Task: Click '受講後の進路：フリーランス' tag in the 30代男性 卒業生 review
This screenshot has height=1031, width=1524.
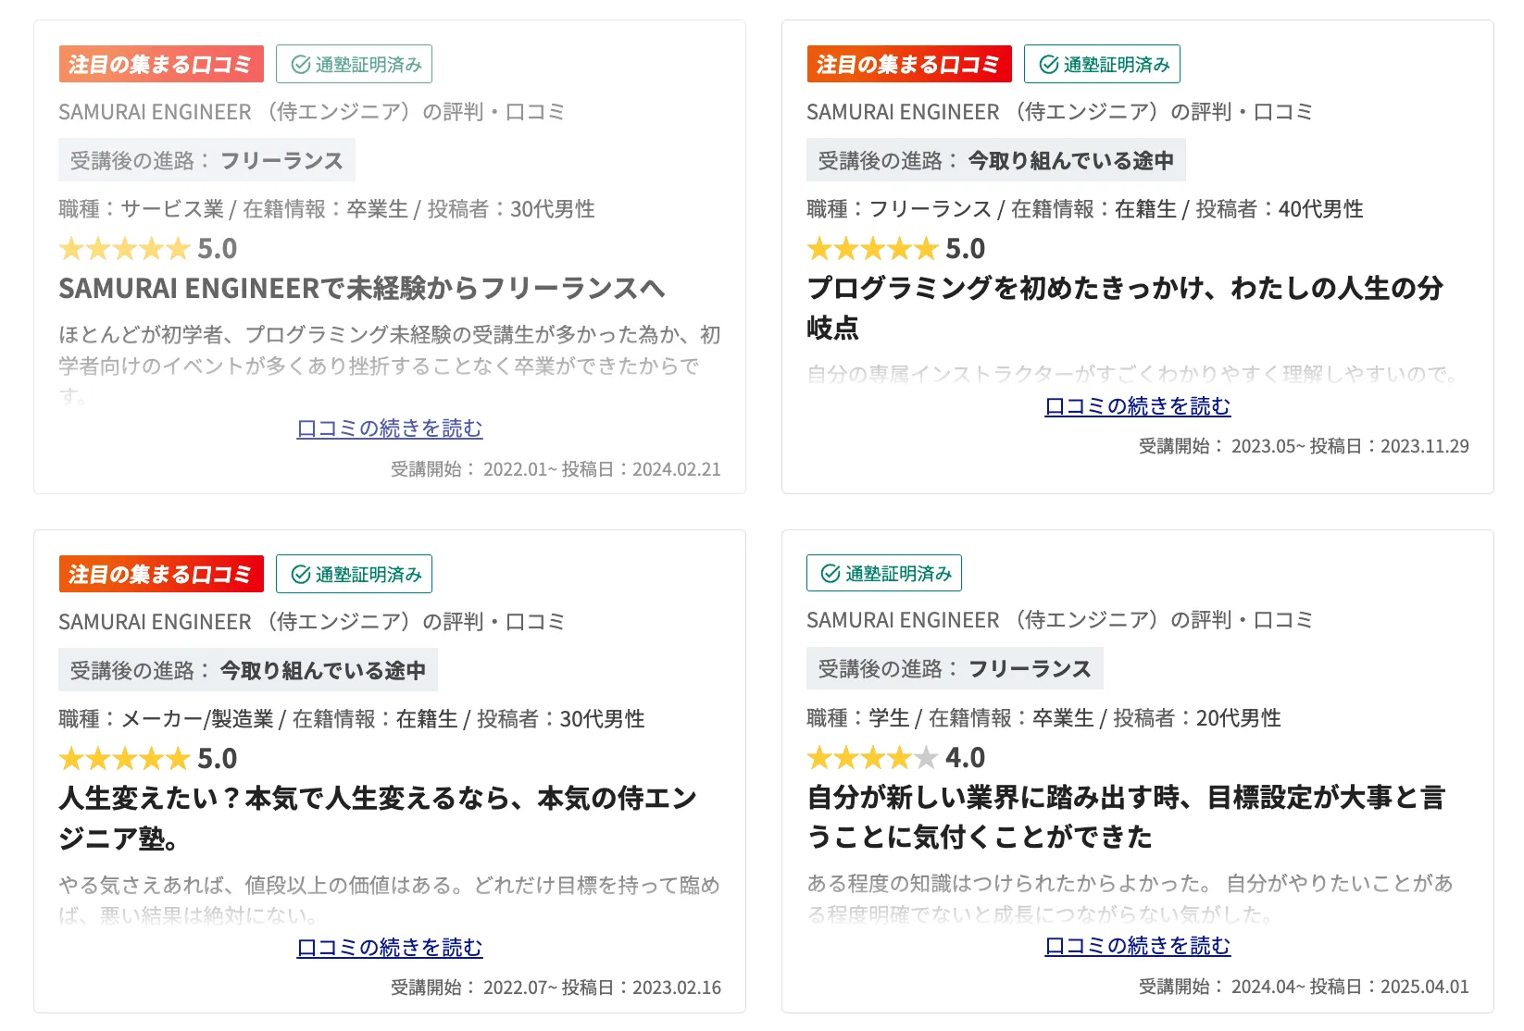Action: (x=206, y=161)
